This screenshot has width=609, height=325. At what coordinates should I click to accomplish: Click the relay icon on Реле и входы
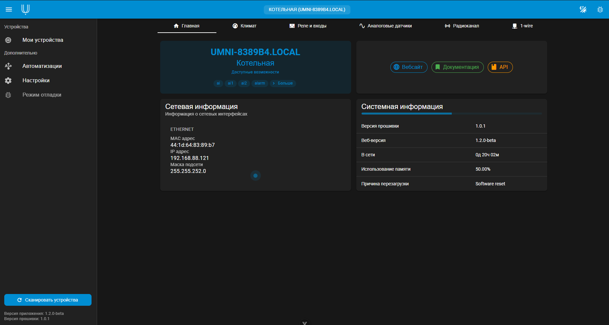pyautogui.click(x=292, y=26)
